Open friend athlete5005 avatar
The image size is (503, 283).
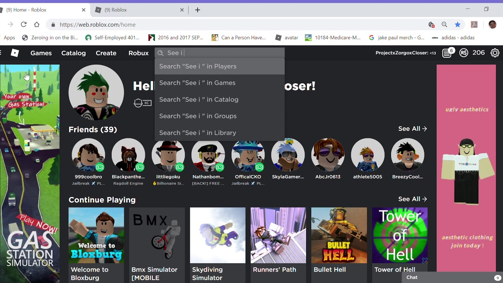(367, 155)
